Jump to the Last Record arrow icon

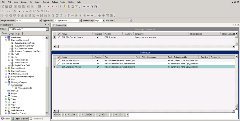click(56, 6)
